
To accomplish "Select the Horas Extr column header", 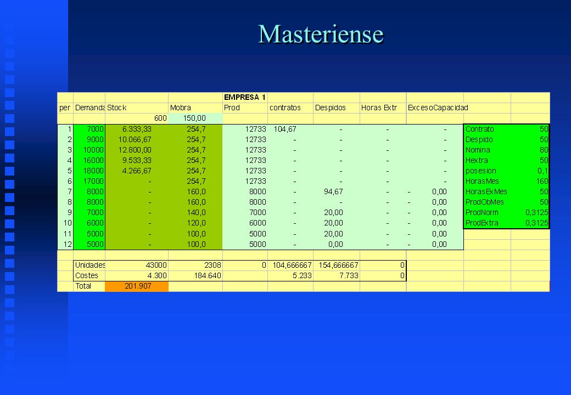I will point(383,108).
